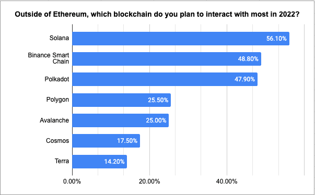
Task: Select the Binance Smart Chain bar
Action: click(x=167, y=59)
